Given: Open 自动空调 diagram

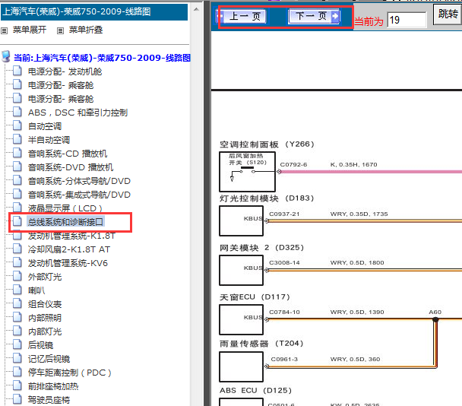Looking at the screenshot, I should pyautogui.click(x=45, y=126).
